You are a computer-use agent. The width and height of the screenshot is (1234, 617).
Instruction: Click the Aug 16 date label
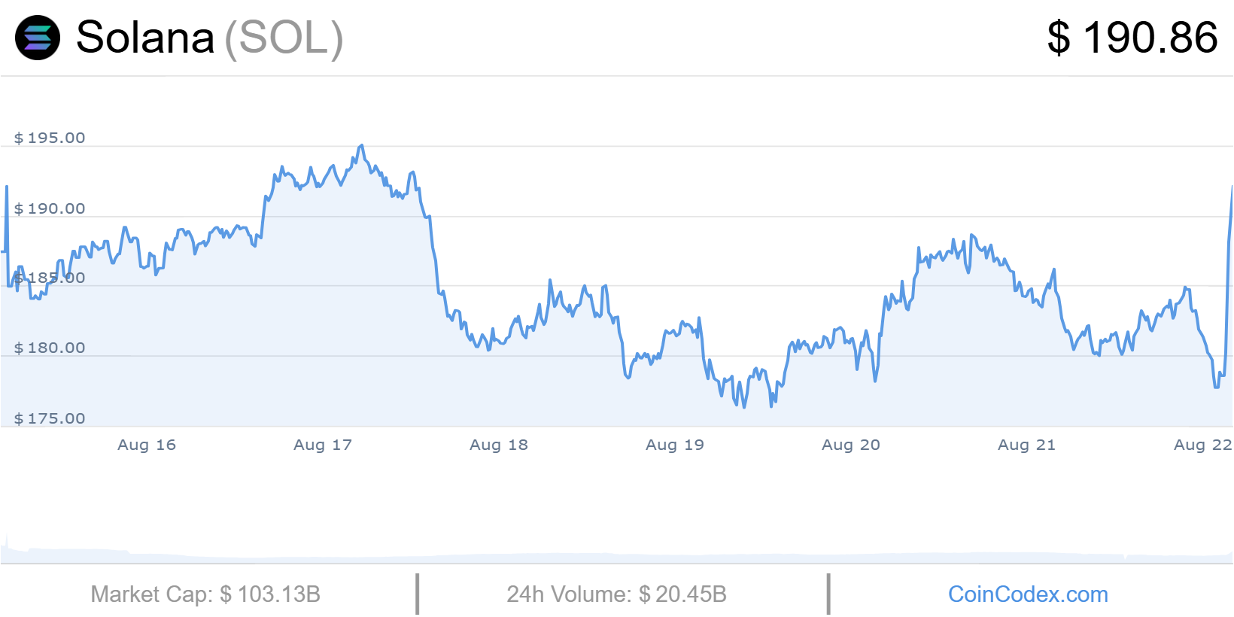pyautogui.click(x=147, y=445)
